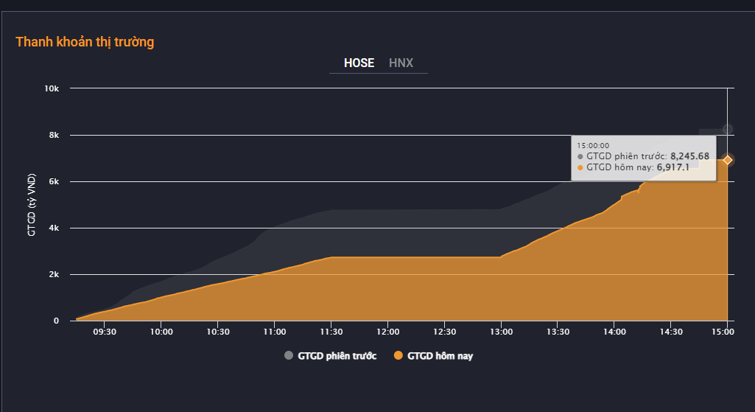Click the Thanh khoản thị trường title
The height and width of the screenshot is (412, 755).
pyautogui.click(x=85, y=42)
